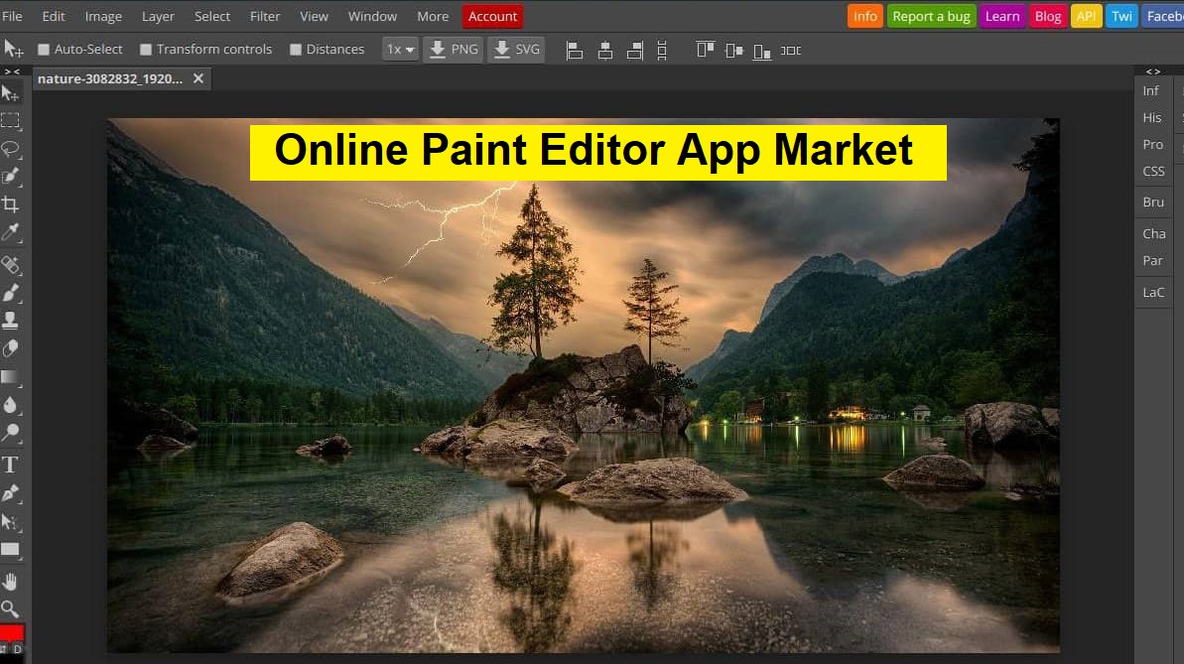1184x664 pixels.
Task: Choose the Gradient tool
Action: pos(12,376)
